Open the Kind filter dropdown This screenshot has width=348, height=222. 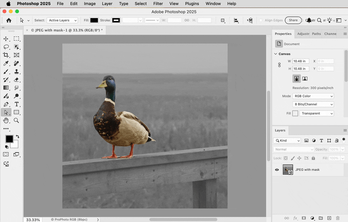click(x=287, y=141)
